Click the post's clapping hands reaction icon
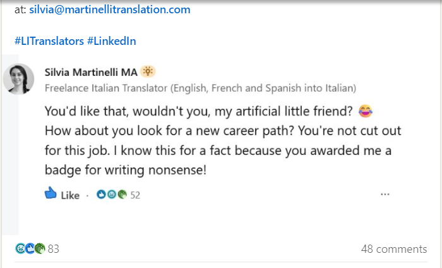 click(40, 248)
